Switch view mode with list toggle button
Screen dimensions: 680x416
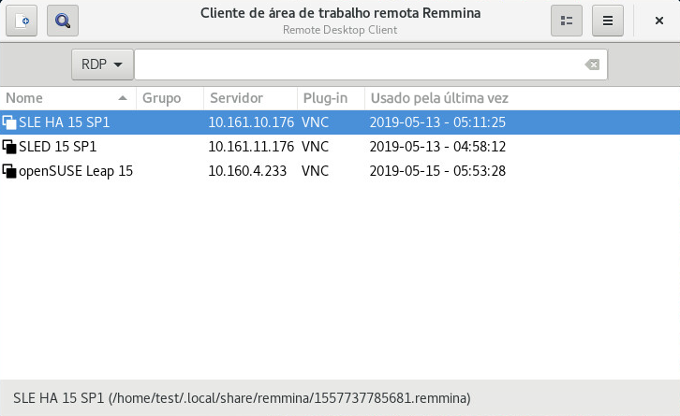tap(567, 21)
